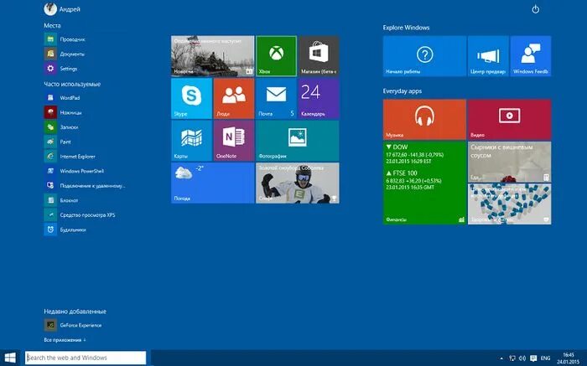Open the Calendar tile showing 24
The width and height of the screenshot is (587, 366).
pyautogui.click(x=319, y=98)
